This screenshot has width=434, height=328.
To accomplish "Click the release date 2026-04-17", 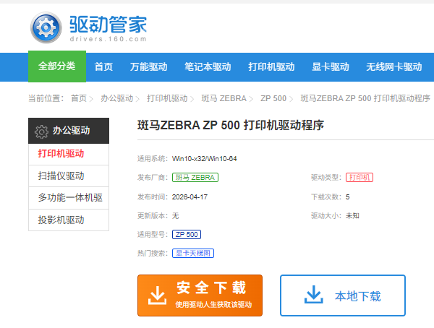I will click(x=190, y=197).
